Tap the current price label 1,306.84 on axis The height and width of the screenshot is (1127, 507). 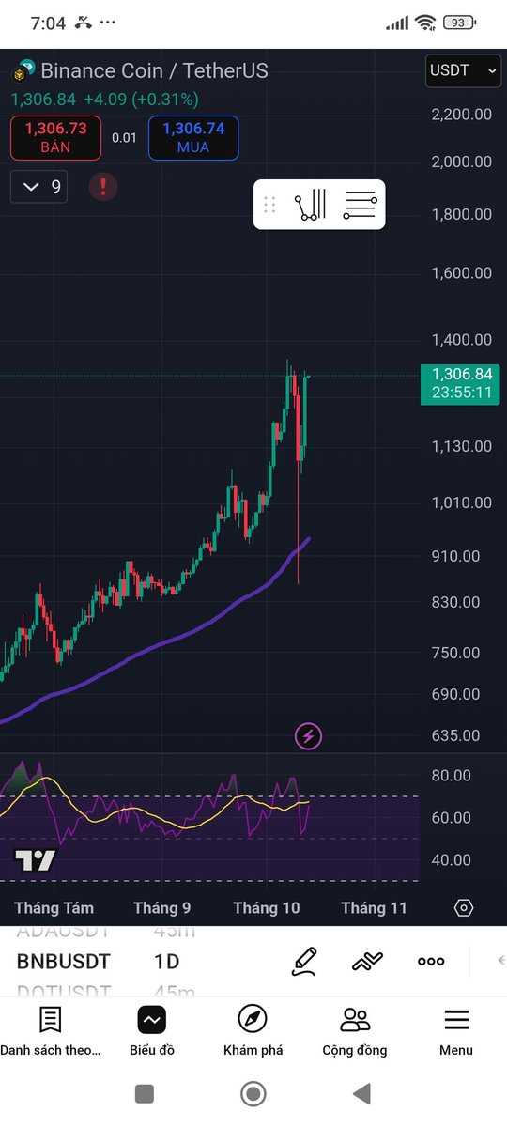pyautogui.click(x=460, y=382)
